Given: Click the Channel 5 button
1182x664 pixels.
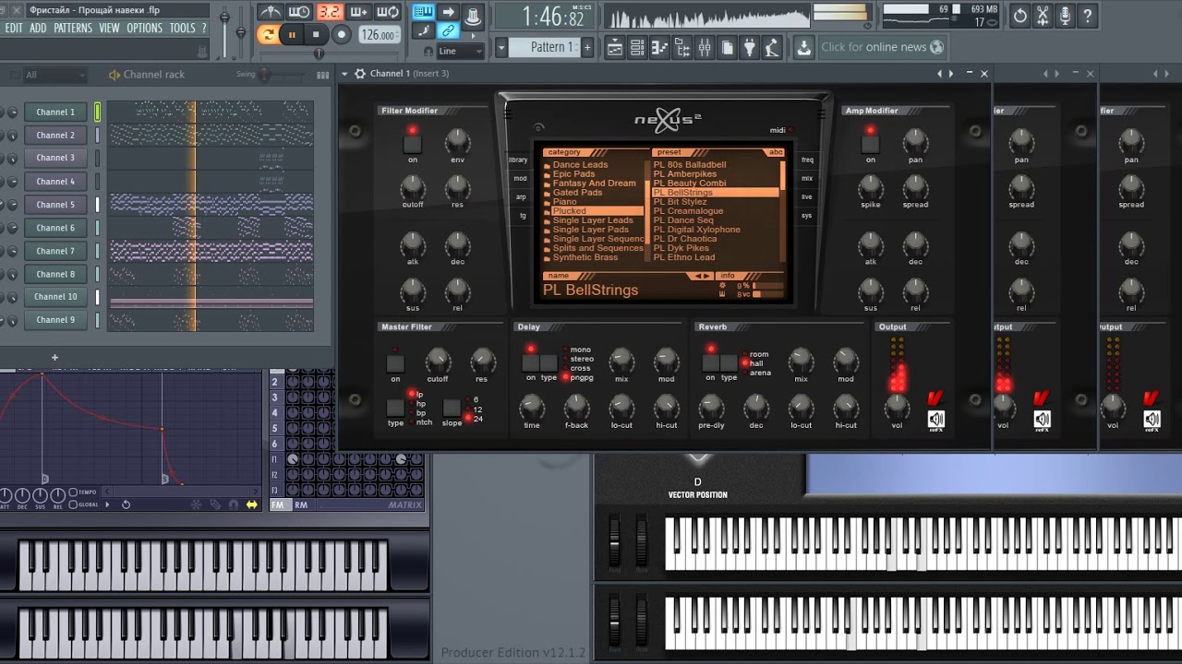Looking at the screenshot, I should click(55, 205).
